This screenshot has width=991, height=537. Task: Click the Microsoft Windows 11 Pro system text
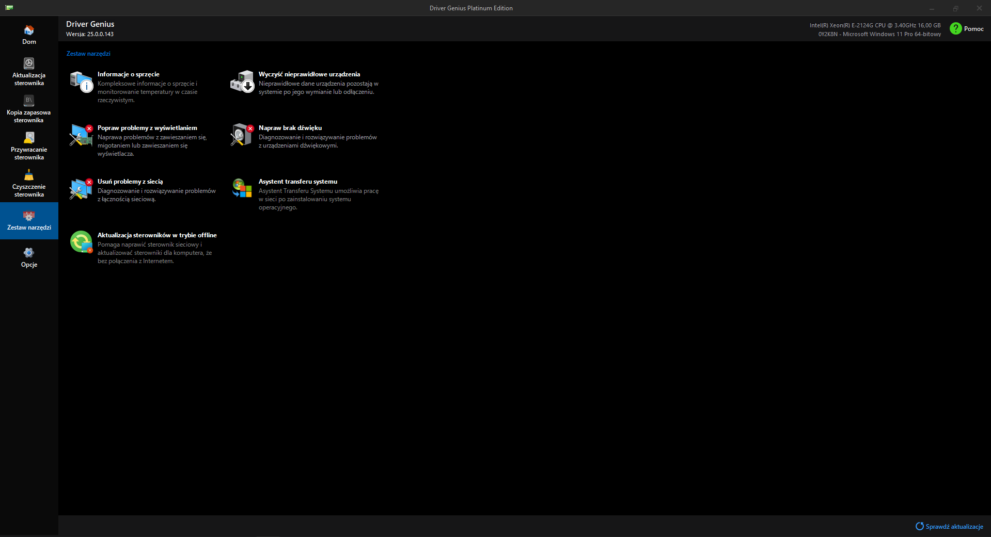[x=879, y=34]
